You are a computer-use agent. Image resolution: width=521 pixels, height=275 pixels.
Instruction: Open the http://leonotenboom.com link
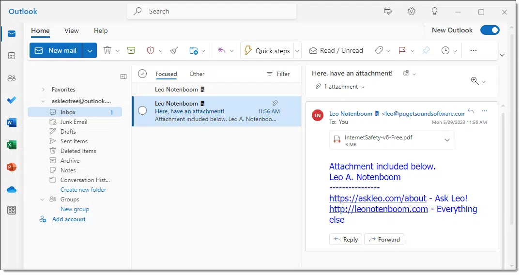point(379,209)
